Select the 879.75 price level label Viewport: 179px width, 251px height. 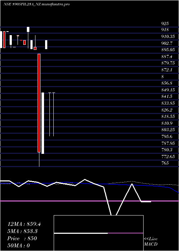coord(168,63)
